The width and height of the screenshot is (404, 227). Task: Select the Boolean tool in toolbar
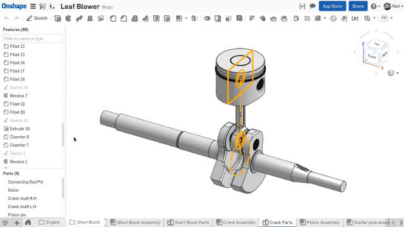(x=207, y=18)
